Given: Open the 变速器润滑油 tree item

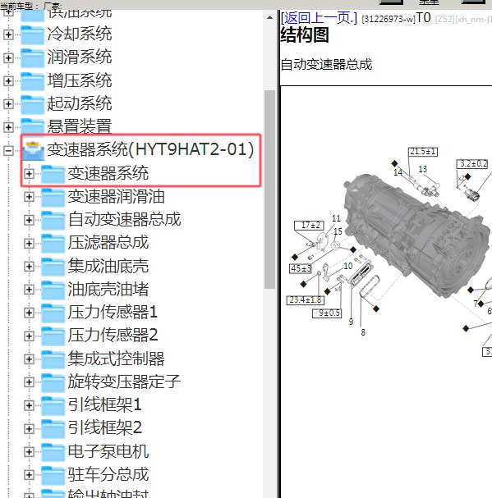Looking at the screenshot, I should pos(116,196).
